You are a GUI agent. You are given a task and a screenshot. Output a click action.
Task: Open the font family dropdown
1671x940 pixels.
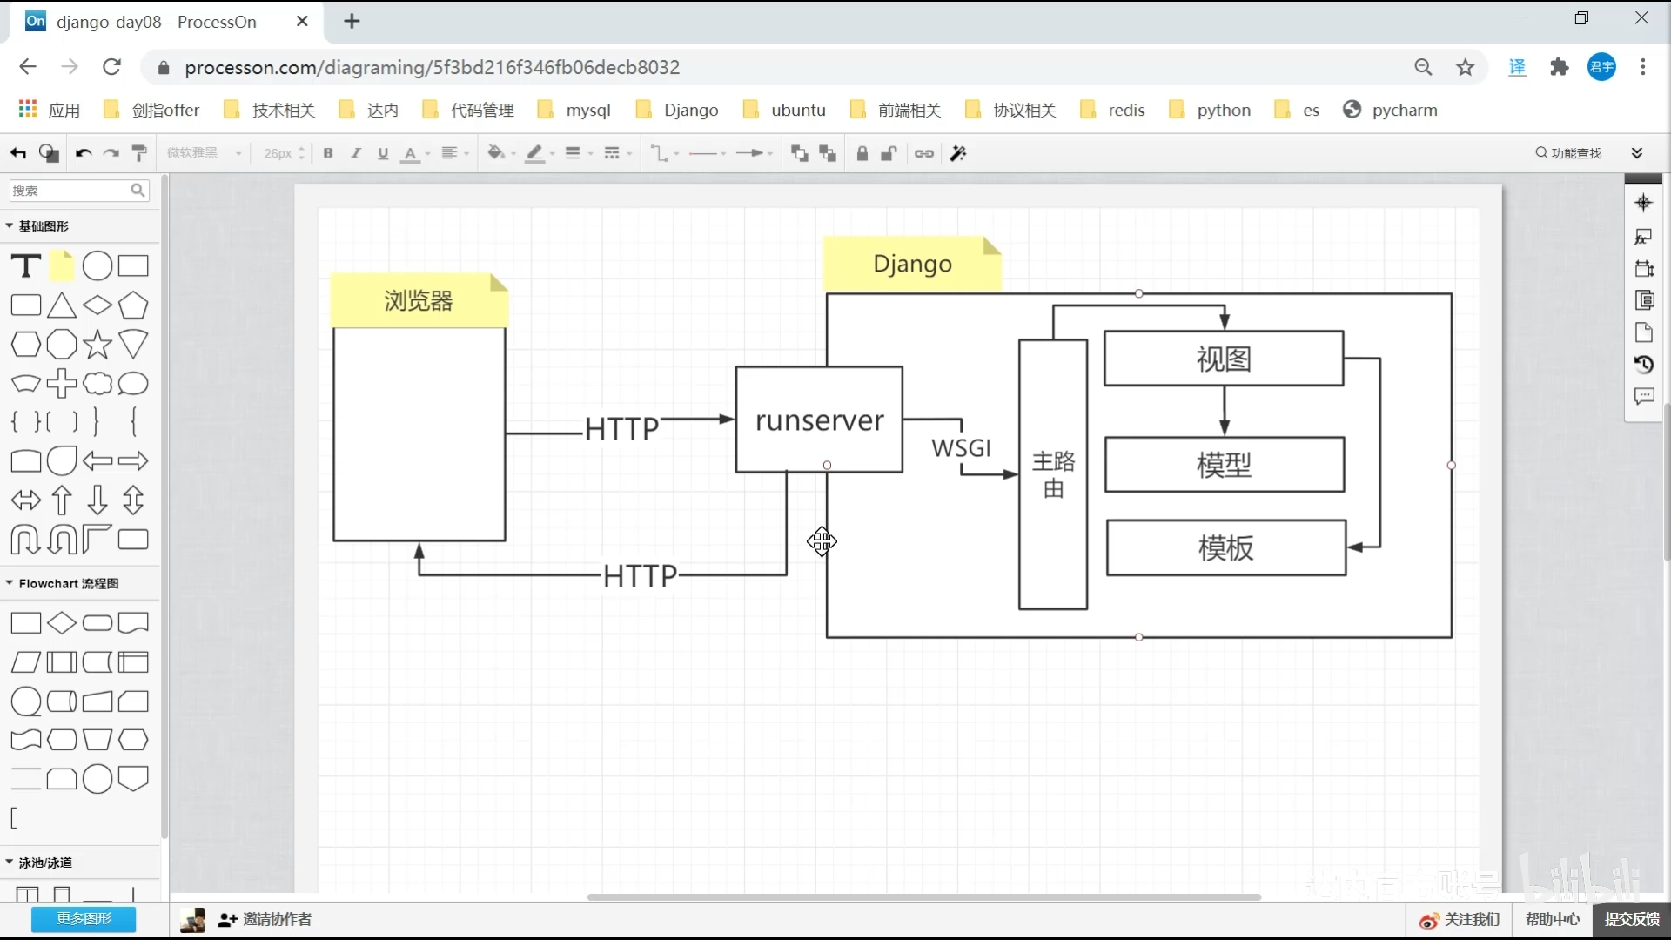coord(205,153)
